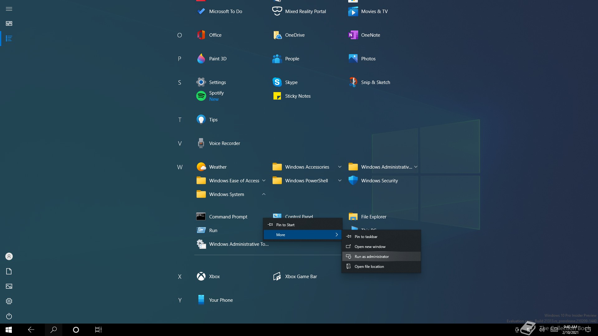
Task: Open the Photos app icon
Action: click(x=353, y=59)
